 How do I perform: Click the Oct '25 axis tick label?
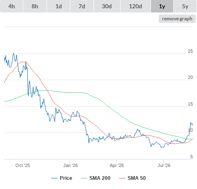pyautogui.click(x=22, y=165)
